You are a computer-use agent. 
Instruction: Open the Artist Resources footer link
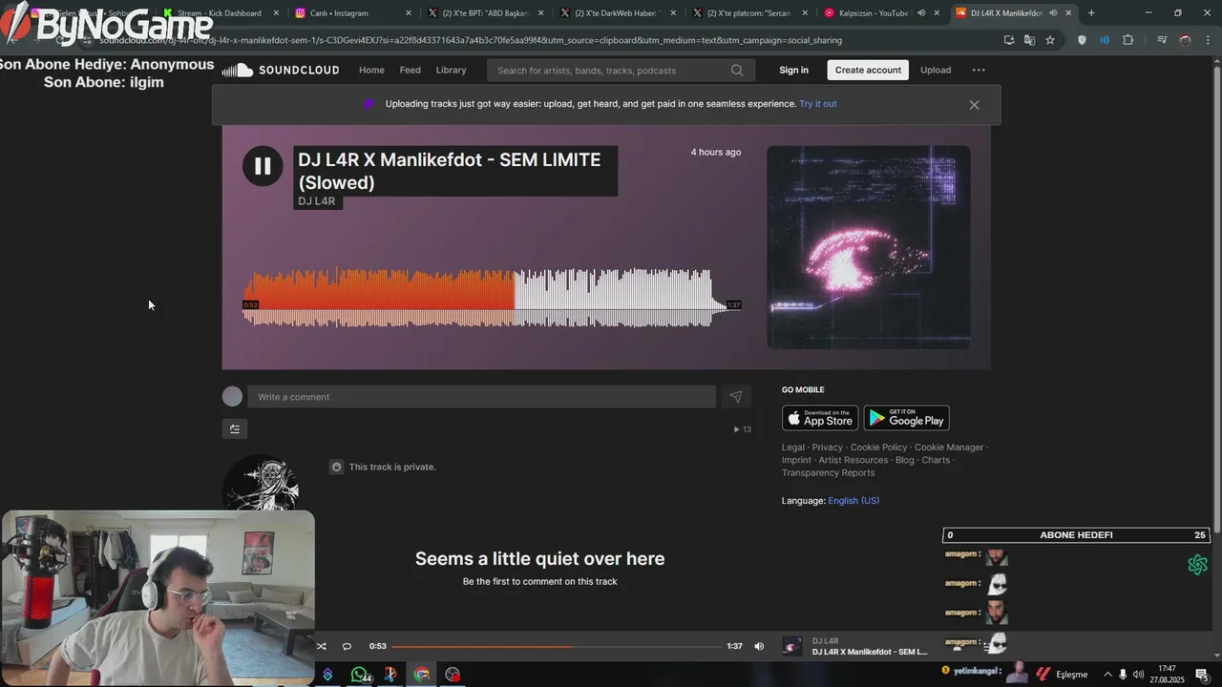pyautogui.click(x=853, y=460)
